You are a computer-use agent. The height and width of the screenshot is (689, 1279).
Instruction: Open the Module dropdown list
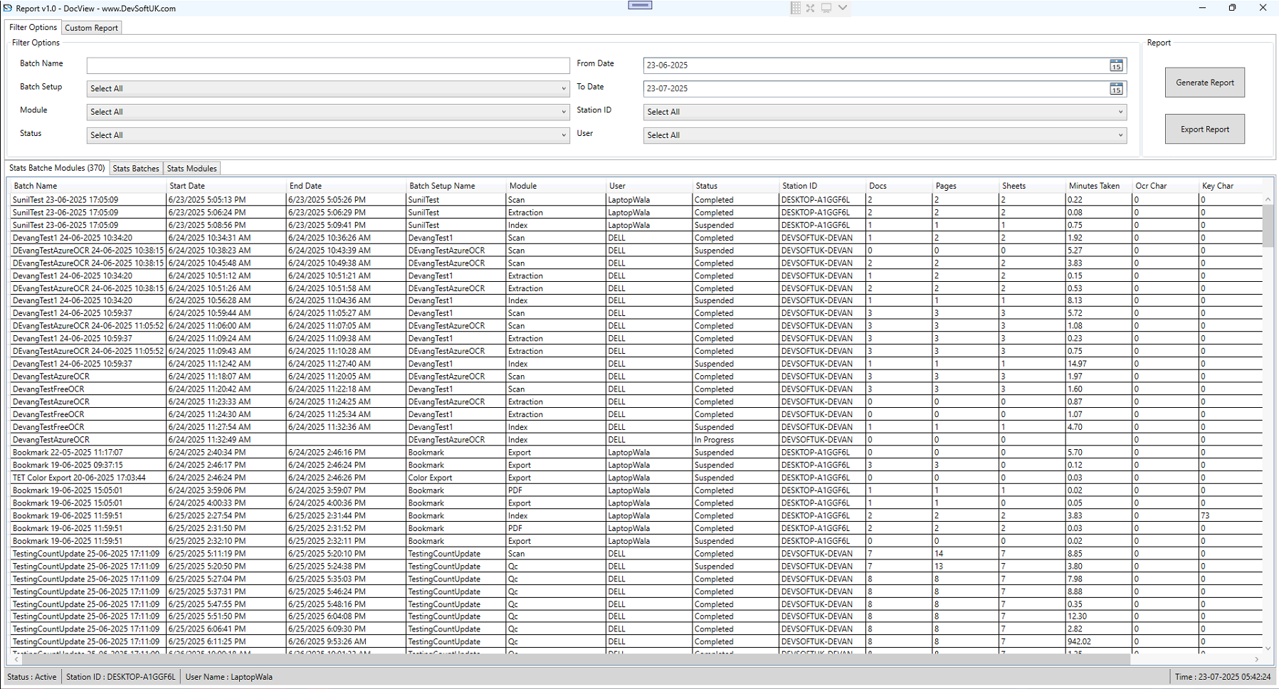[x=563, y=112]
